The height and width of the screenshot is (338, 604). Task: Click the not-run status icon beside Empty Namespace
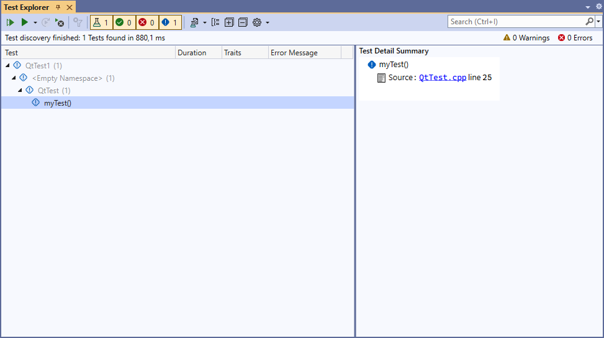pos(24,78)
